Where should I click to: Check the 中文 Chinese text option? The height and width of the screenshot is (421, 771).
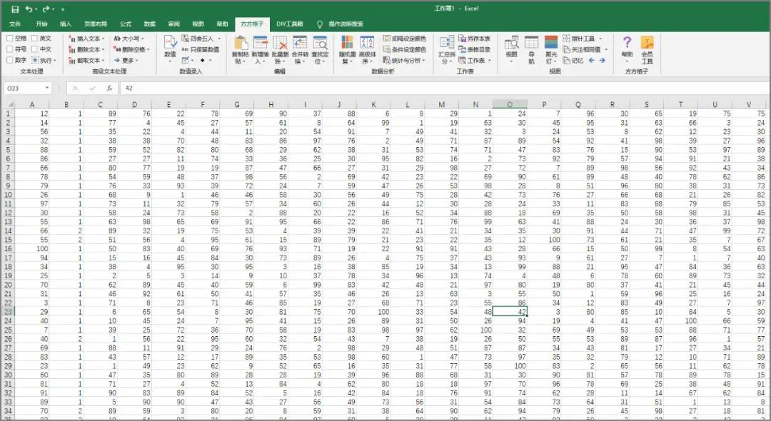click(34, 50)
